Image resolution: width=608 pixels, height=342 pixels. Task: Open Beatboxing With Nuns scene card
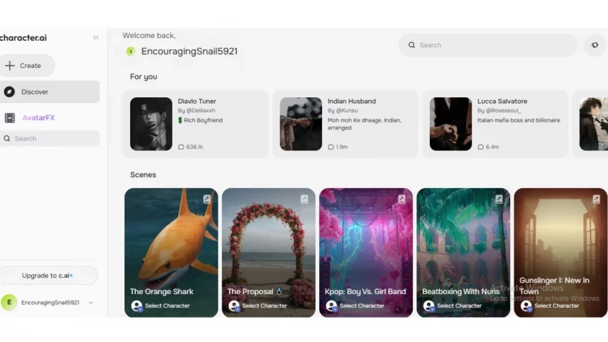tap(464, 253)
